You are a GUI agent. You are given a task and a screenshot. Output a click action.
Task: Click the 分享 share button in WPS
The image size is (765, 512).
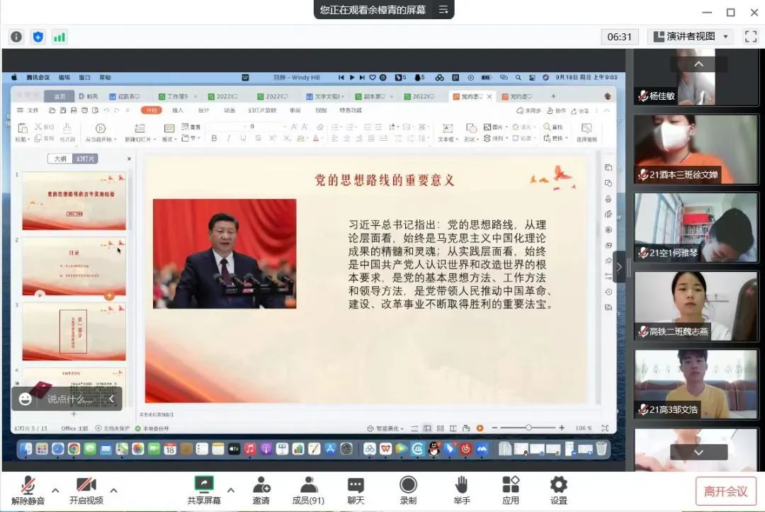click(x=580, y=110)
